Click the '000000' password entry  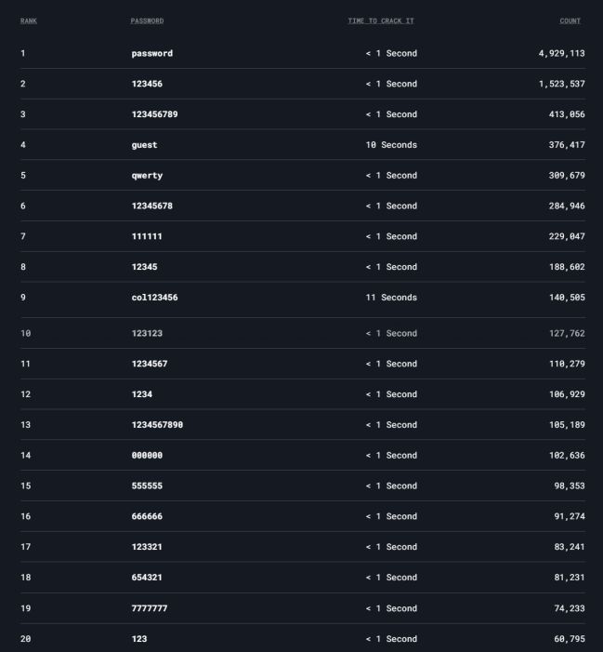click(x=147, y=456)
